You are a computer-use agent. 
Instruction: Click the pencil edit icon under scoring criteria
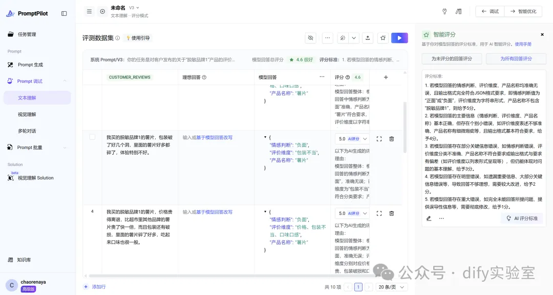click(429, 218)
